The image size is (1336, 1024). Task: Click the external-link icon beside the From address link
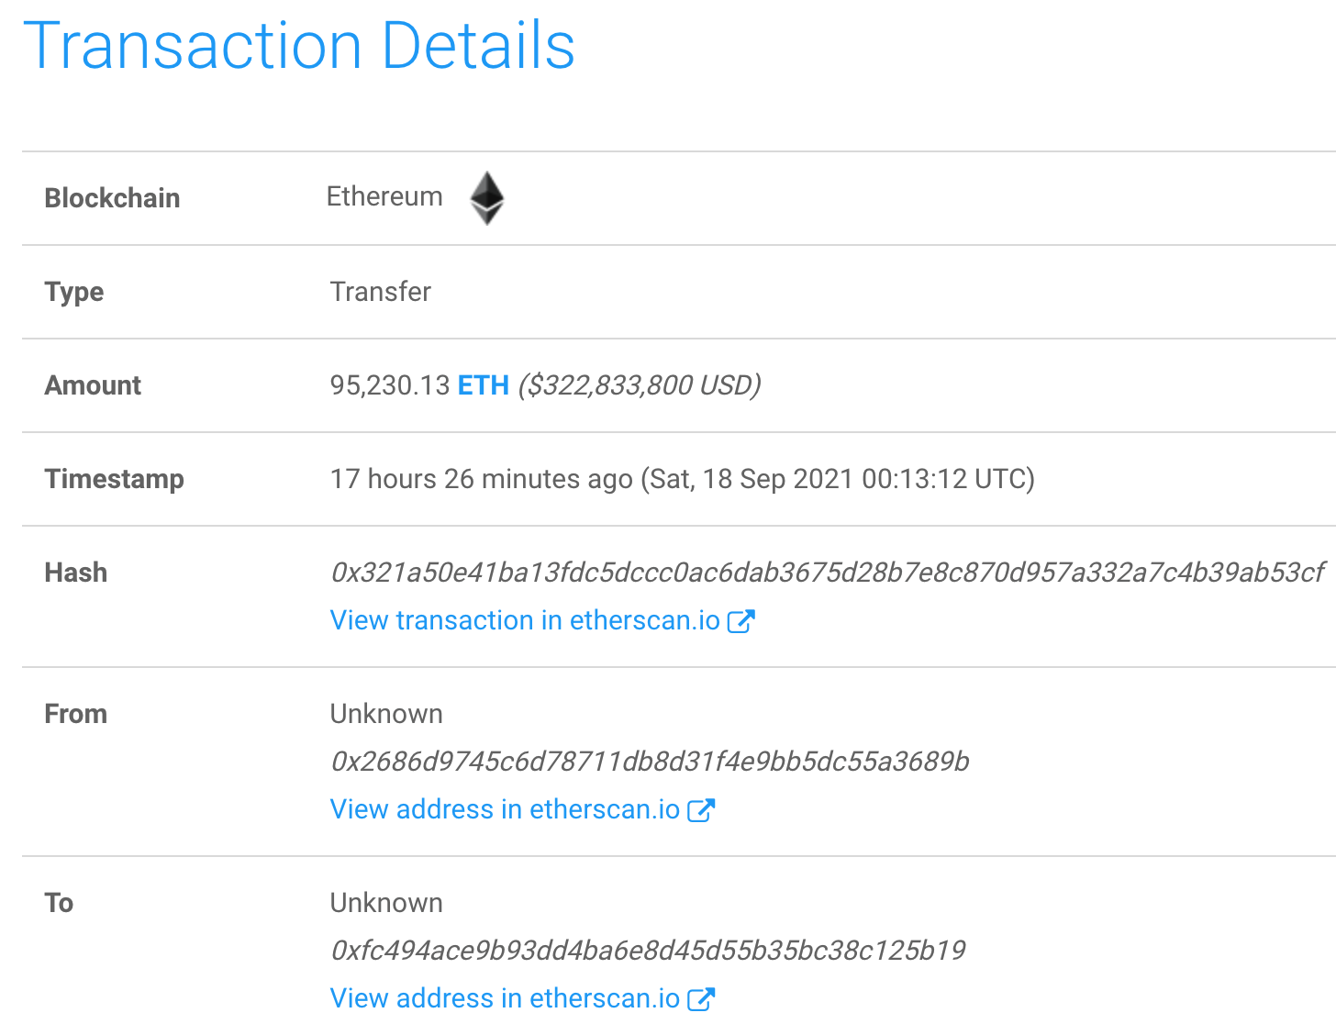(x=703, y=809)
